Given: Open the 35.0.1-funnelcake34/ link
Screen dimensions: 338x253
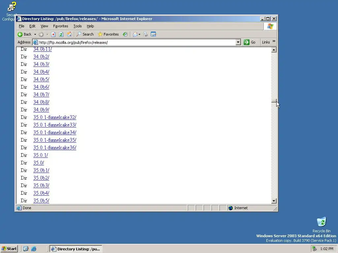Looking at the screenshot, I should coord(55,132).
